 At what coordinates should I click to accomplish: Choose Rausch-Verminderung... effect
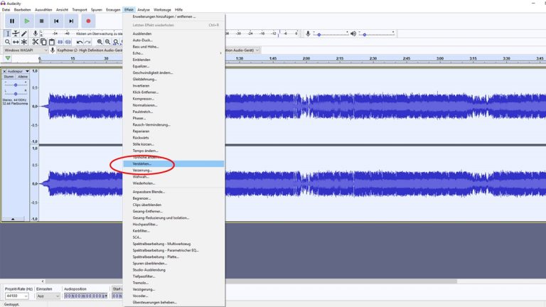tap(173, 124)
